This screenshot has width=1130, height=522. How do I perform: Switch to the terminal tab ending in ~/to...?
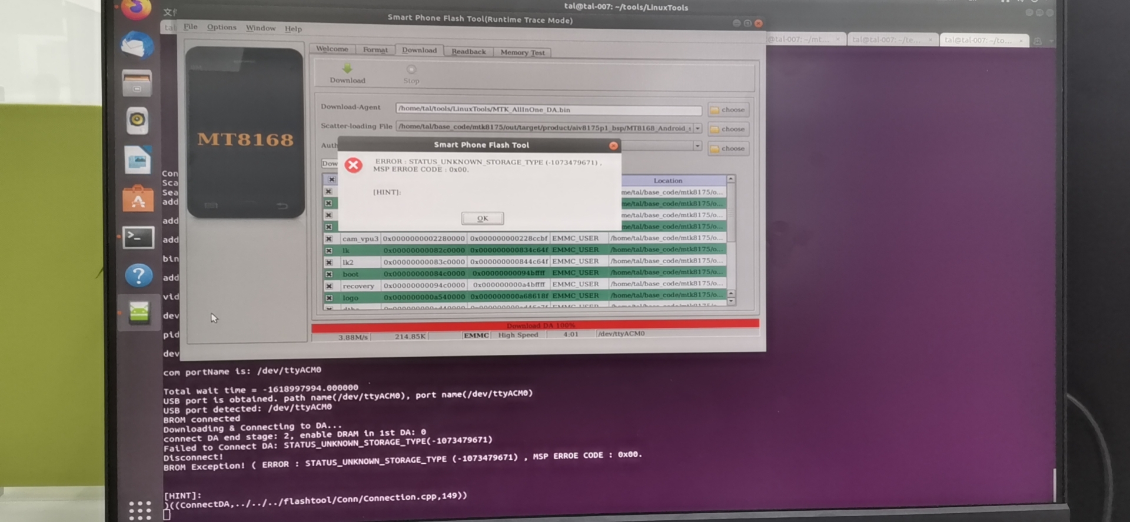(984, 40)
